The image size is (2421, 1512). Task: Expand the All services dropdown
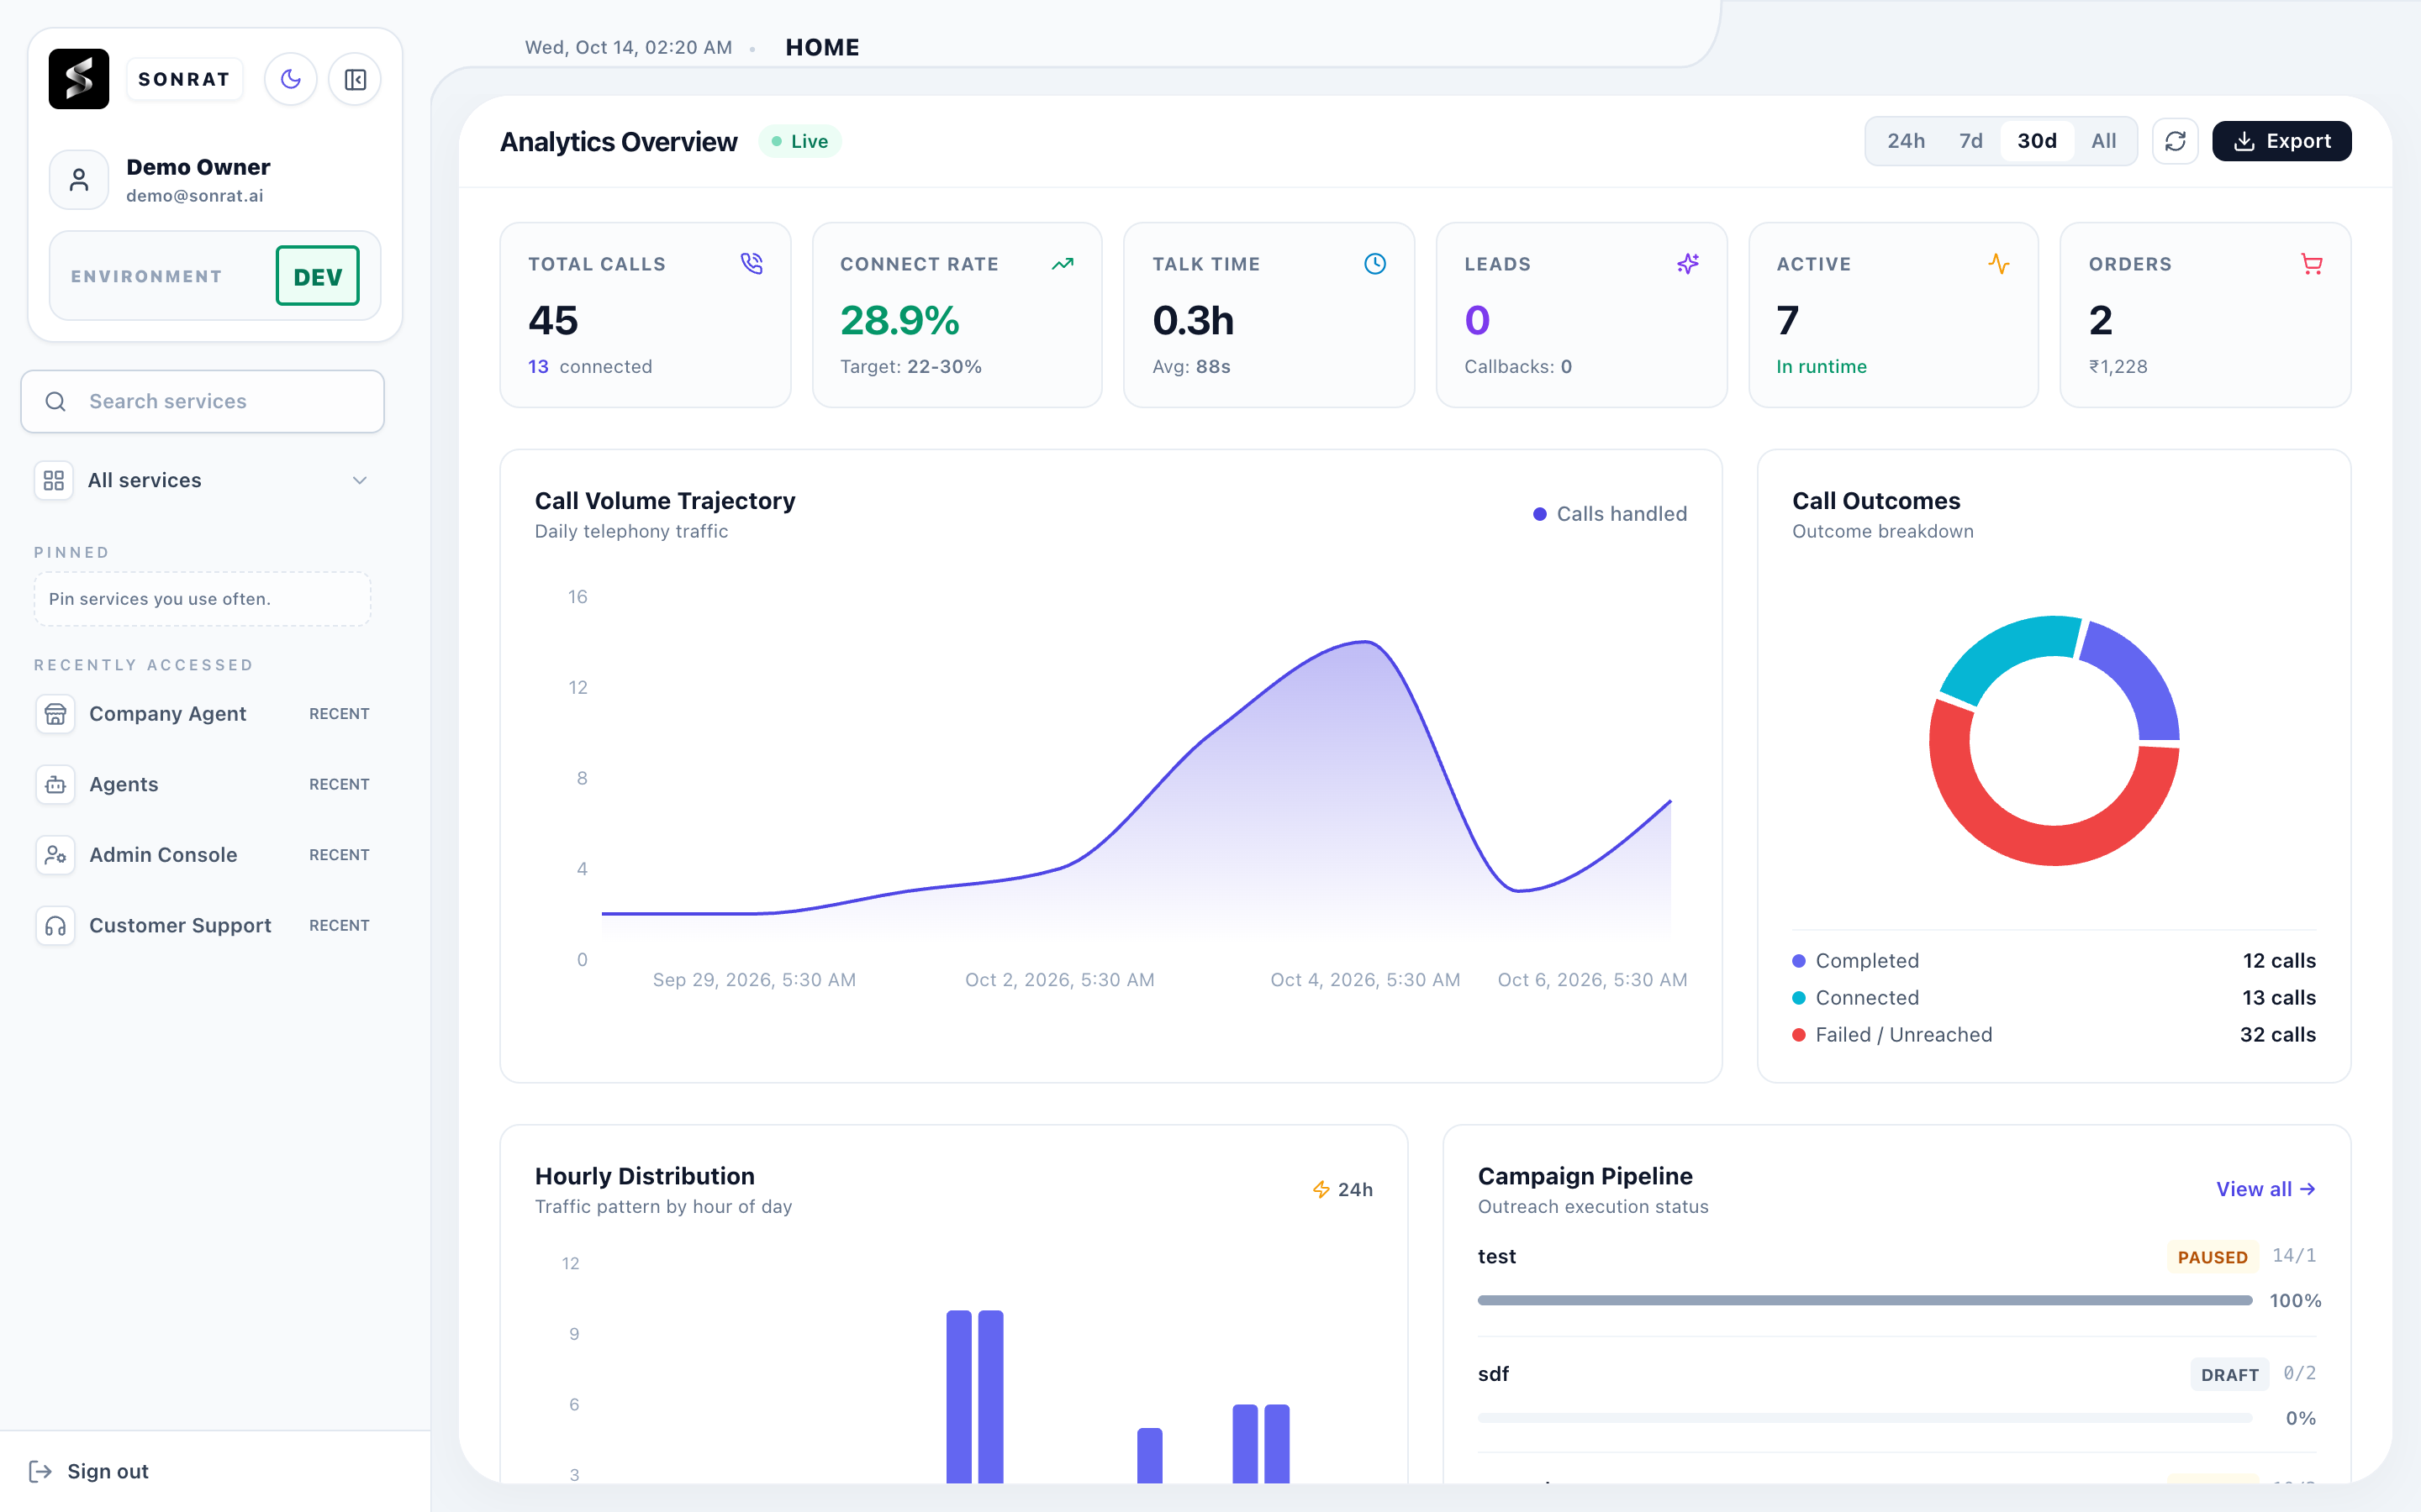tap(203, 481)
